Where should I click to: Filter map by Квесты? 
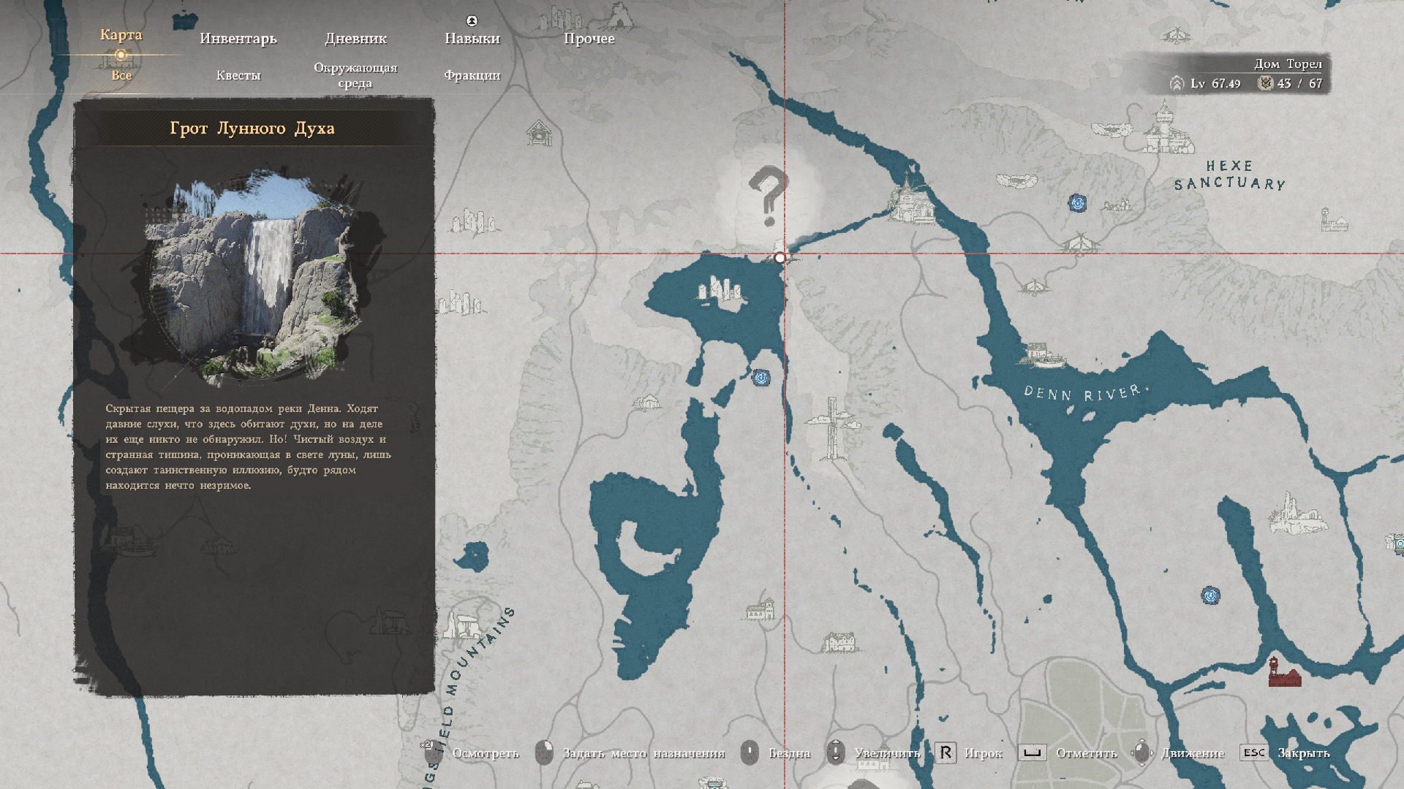(238, 75)
